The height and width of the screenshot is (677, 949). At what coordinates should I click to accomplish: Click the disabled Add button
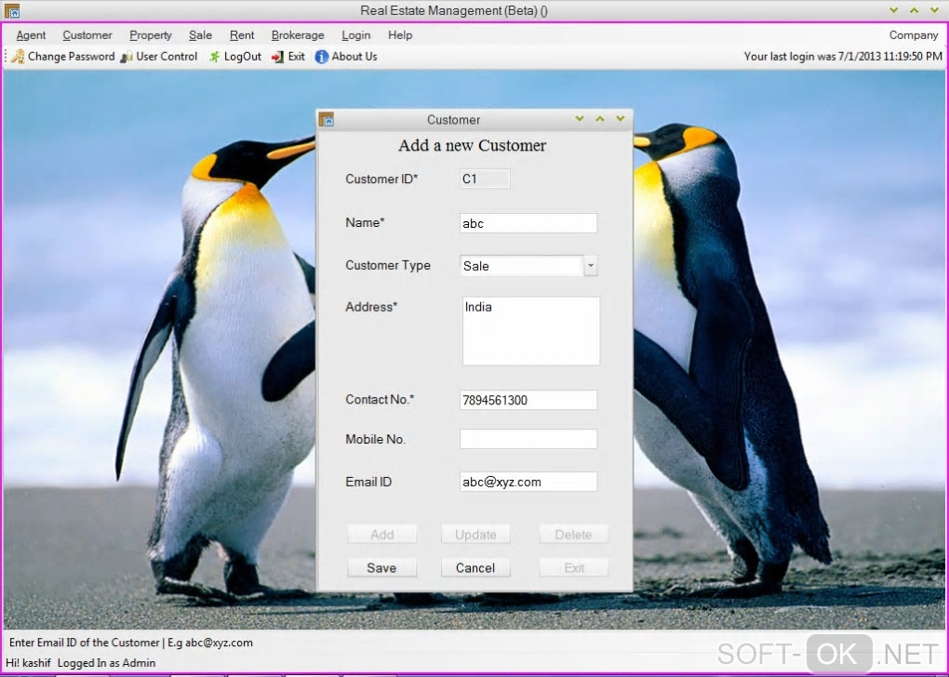[381, 534]
